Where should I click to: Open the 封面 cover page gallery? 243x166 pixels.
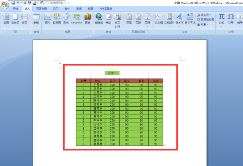coord(6,20)
